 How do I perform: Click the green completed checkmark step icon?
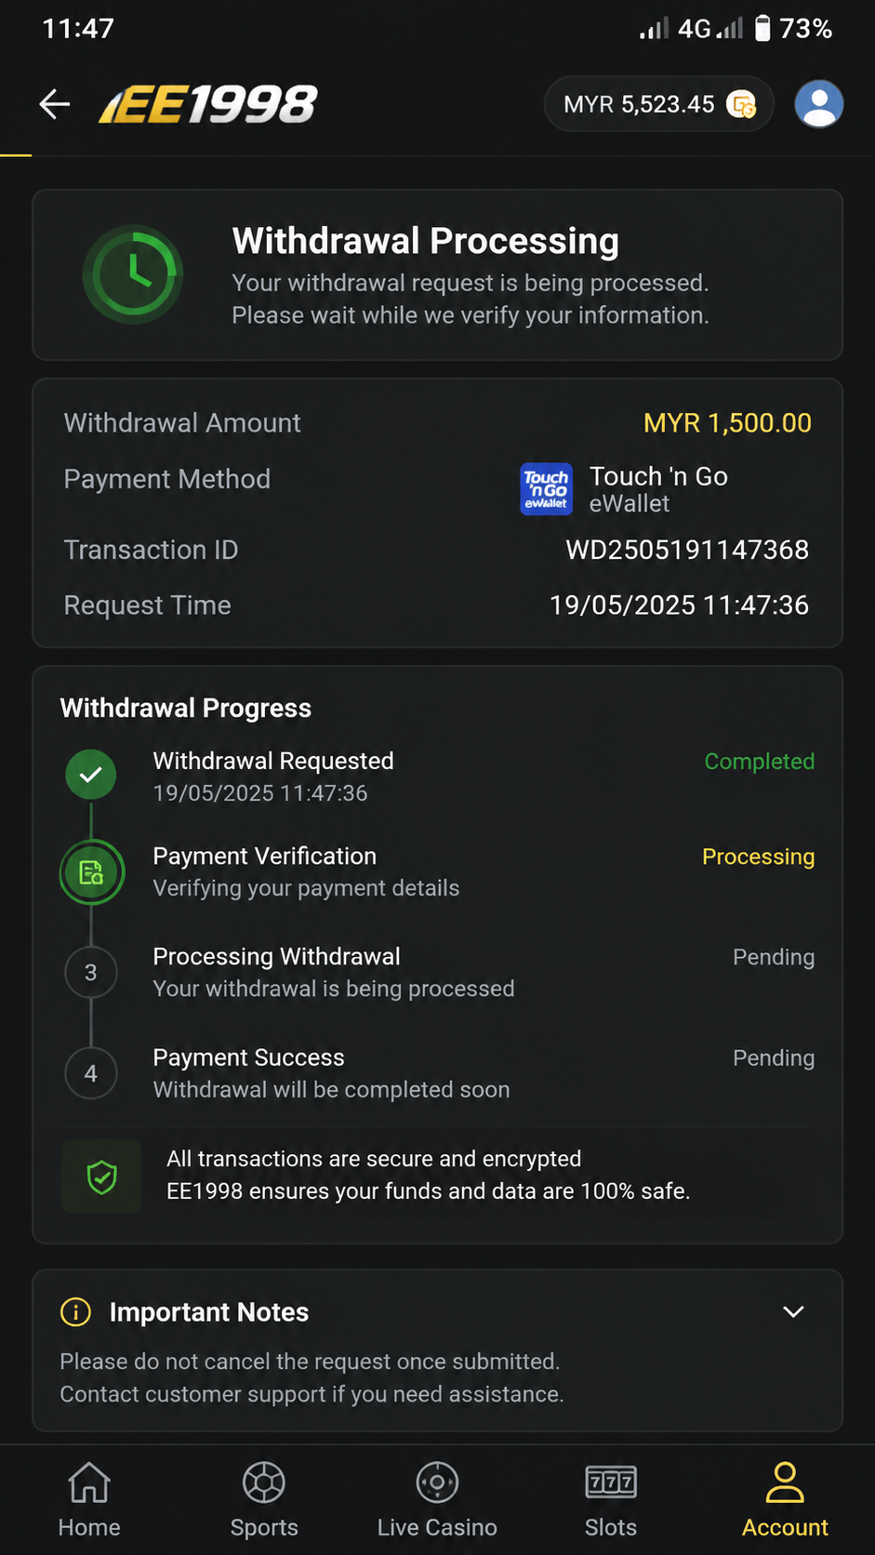[91, 775]
